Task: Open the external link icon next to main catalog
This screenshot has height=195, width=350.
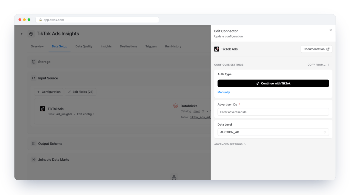Action: (x=203, y=111)
